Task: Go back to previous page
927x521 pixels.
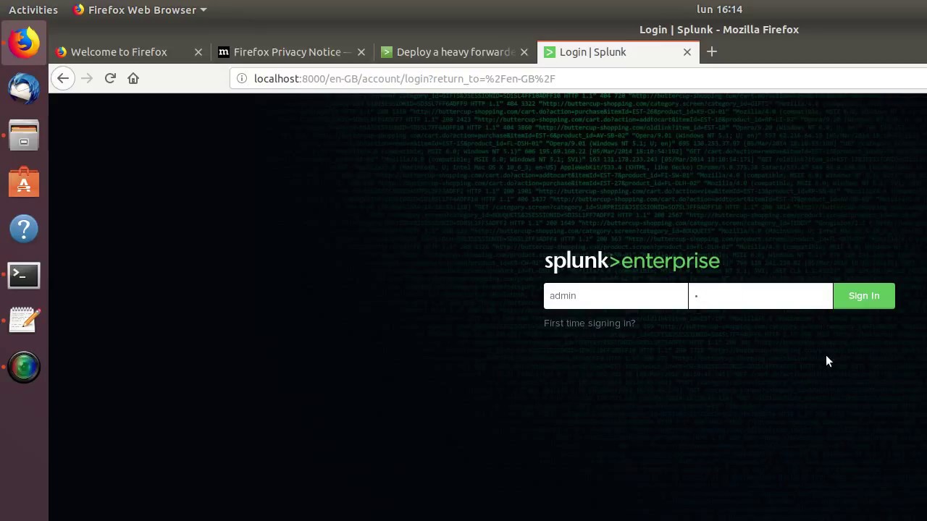Action: coord(63,78)
